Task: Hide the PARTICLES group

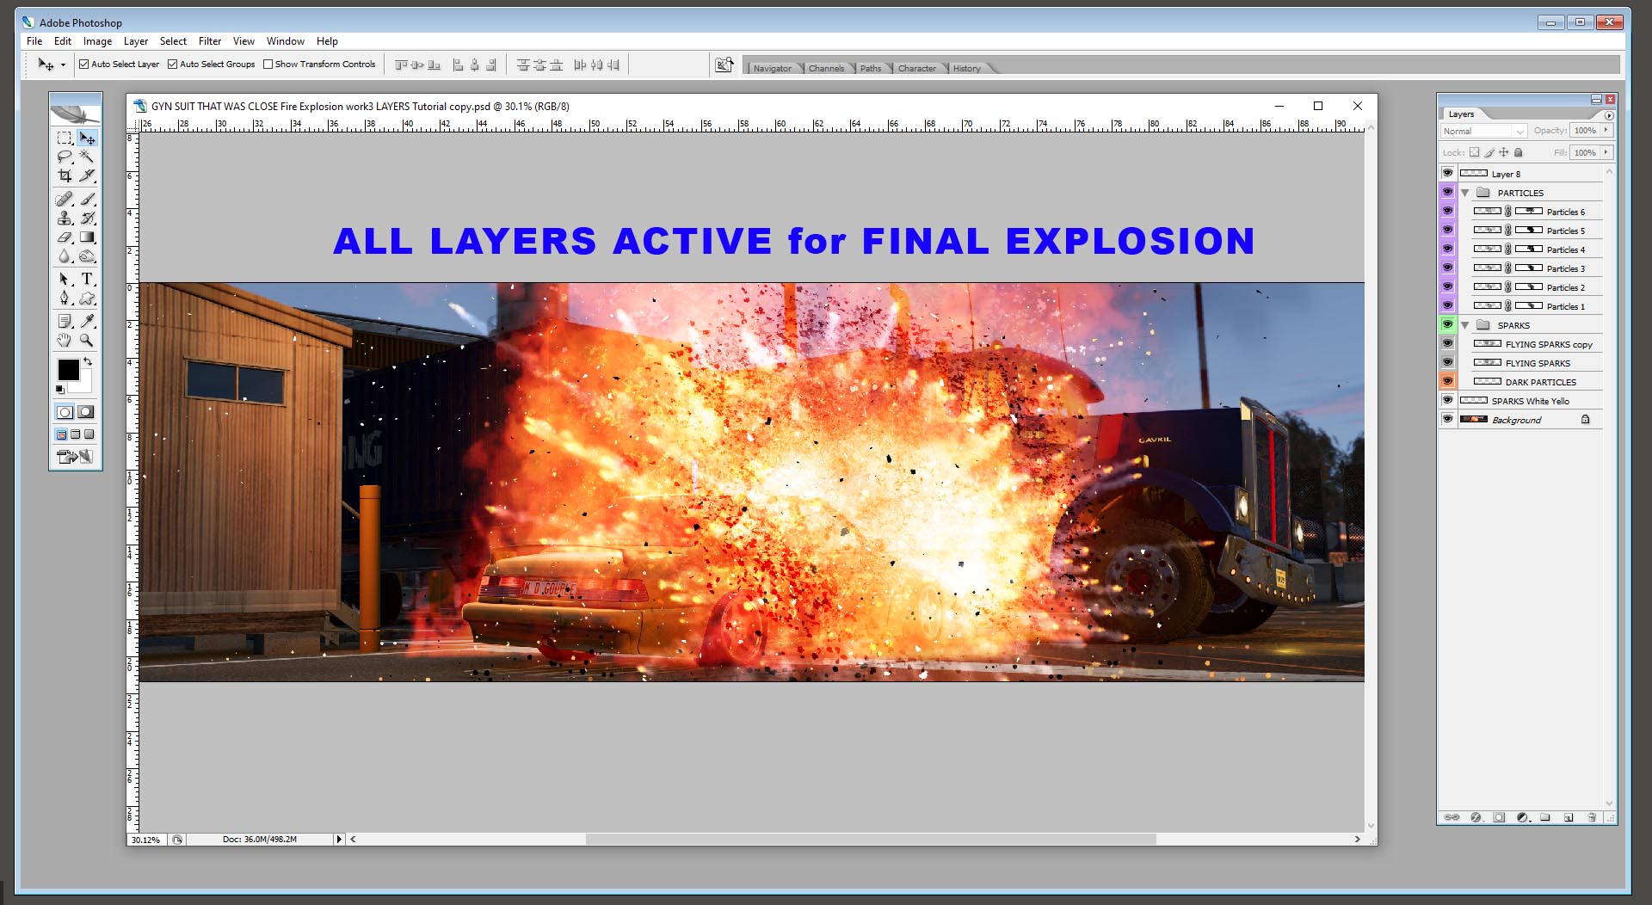Action: pos(1447,192)
